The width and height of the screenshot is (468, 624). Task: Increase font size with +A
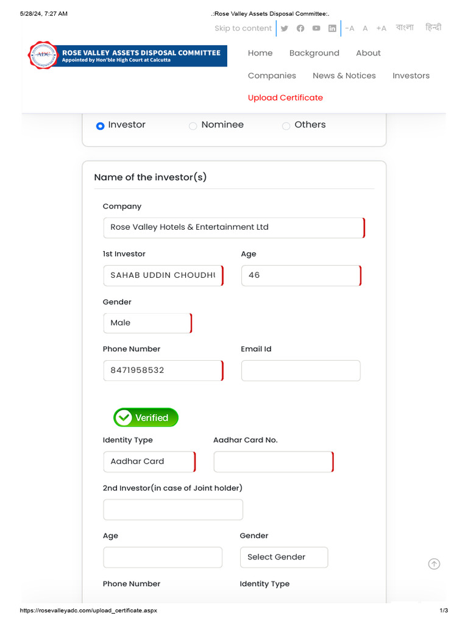pos(381,28)
